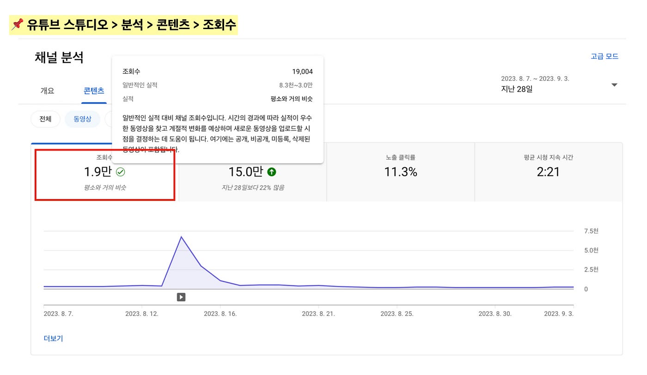Click the 채널 분석 page heading
The image size is (647, 375).
tap(59, 57)
